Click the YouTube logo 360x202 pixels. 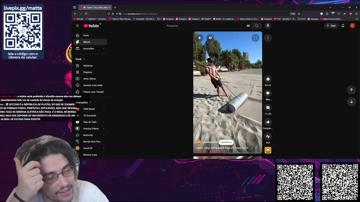click(91, 26)
